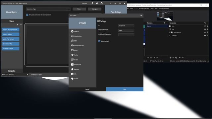Move scene down with arrow in OBS Scenes

click(157, 58)
